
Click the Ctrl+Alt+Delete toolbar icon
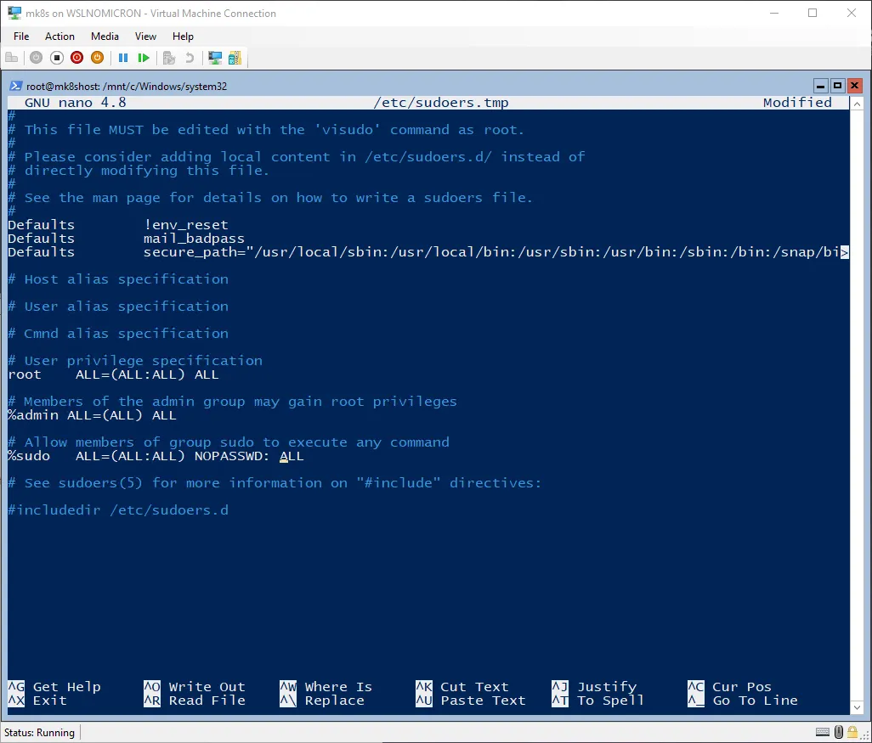(x=12, y=58)
